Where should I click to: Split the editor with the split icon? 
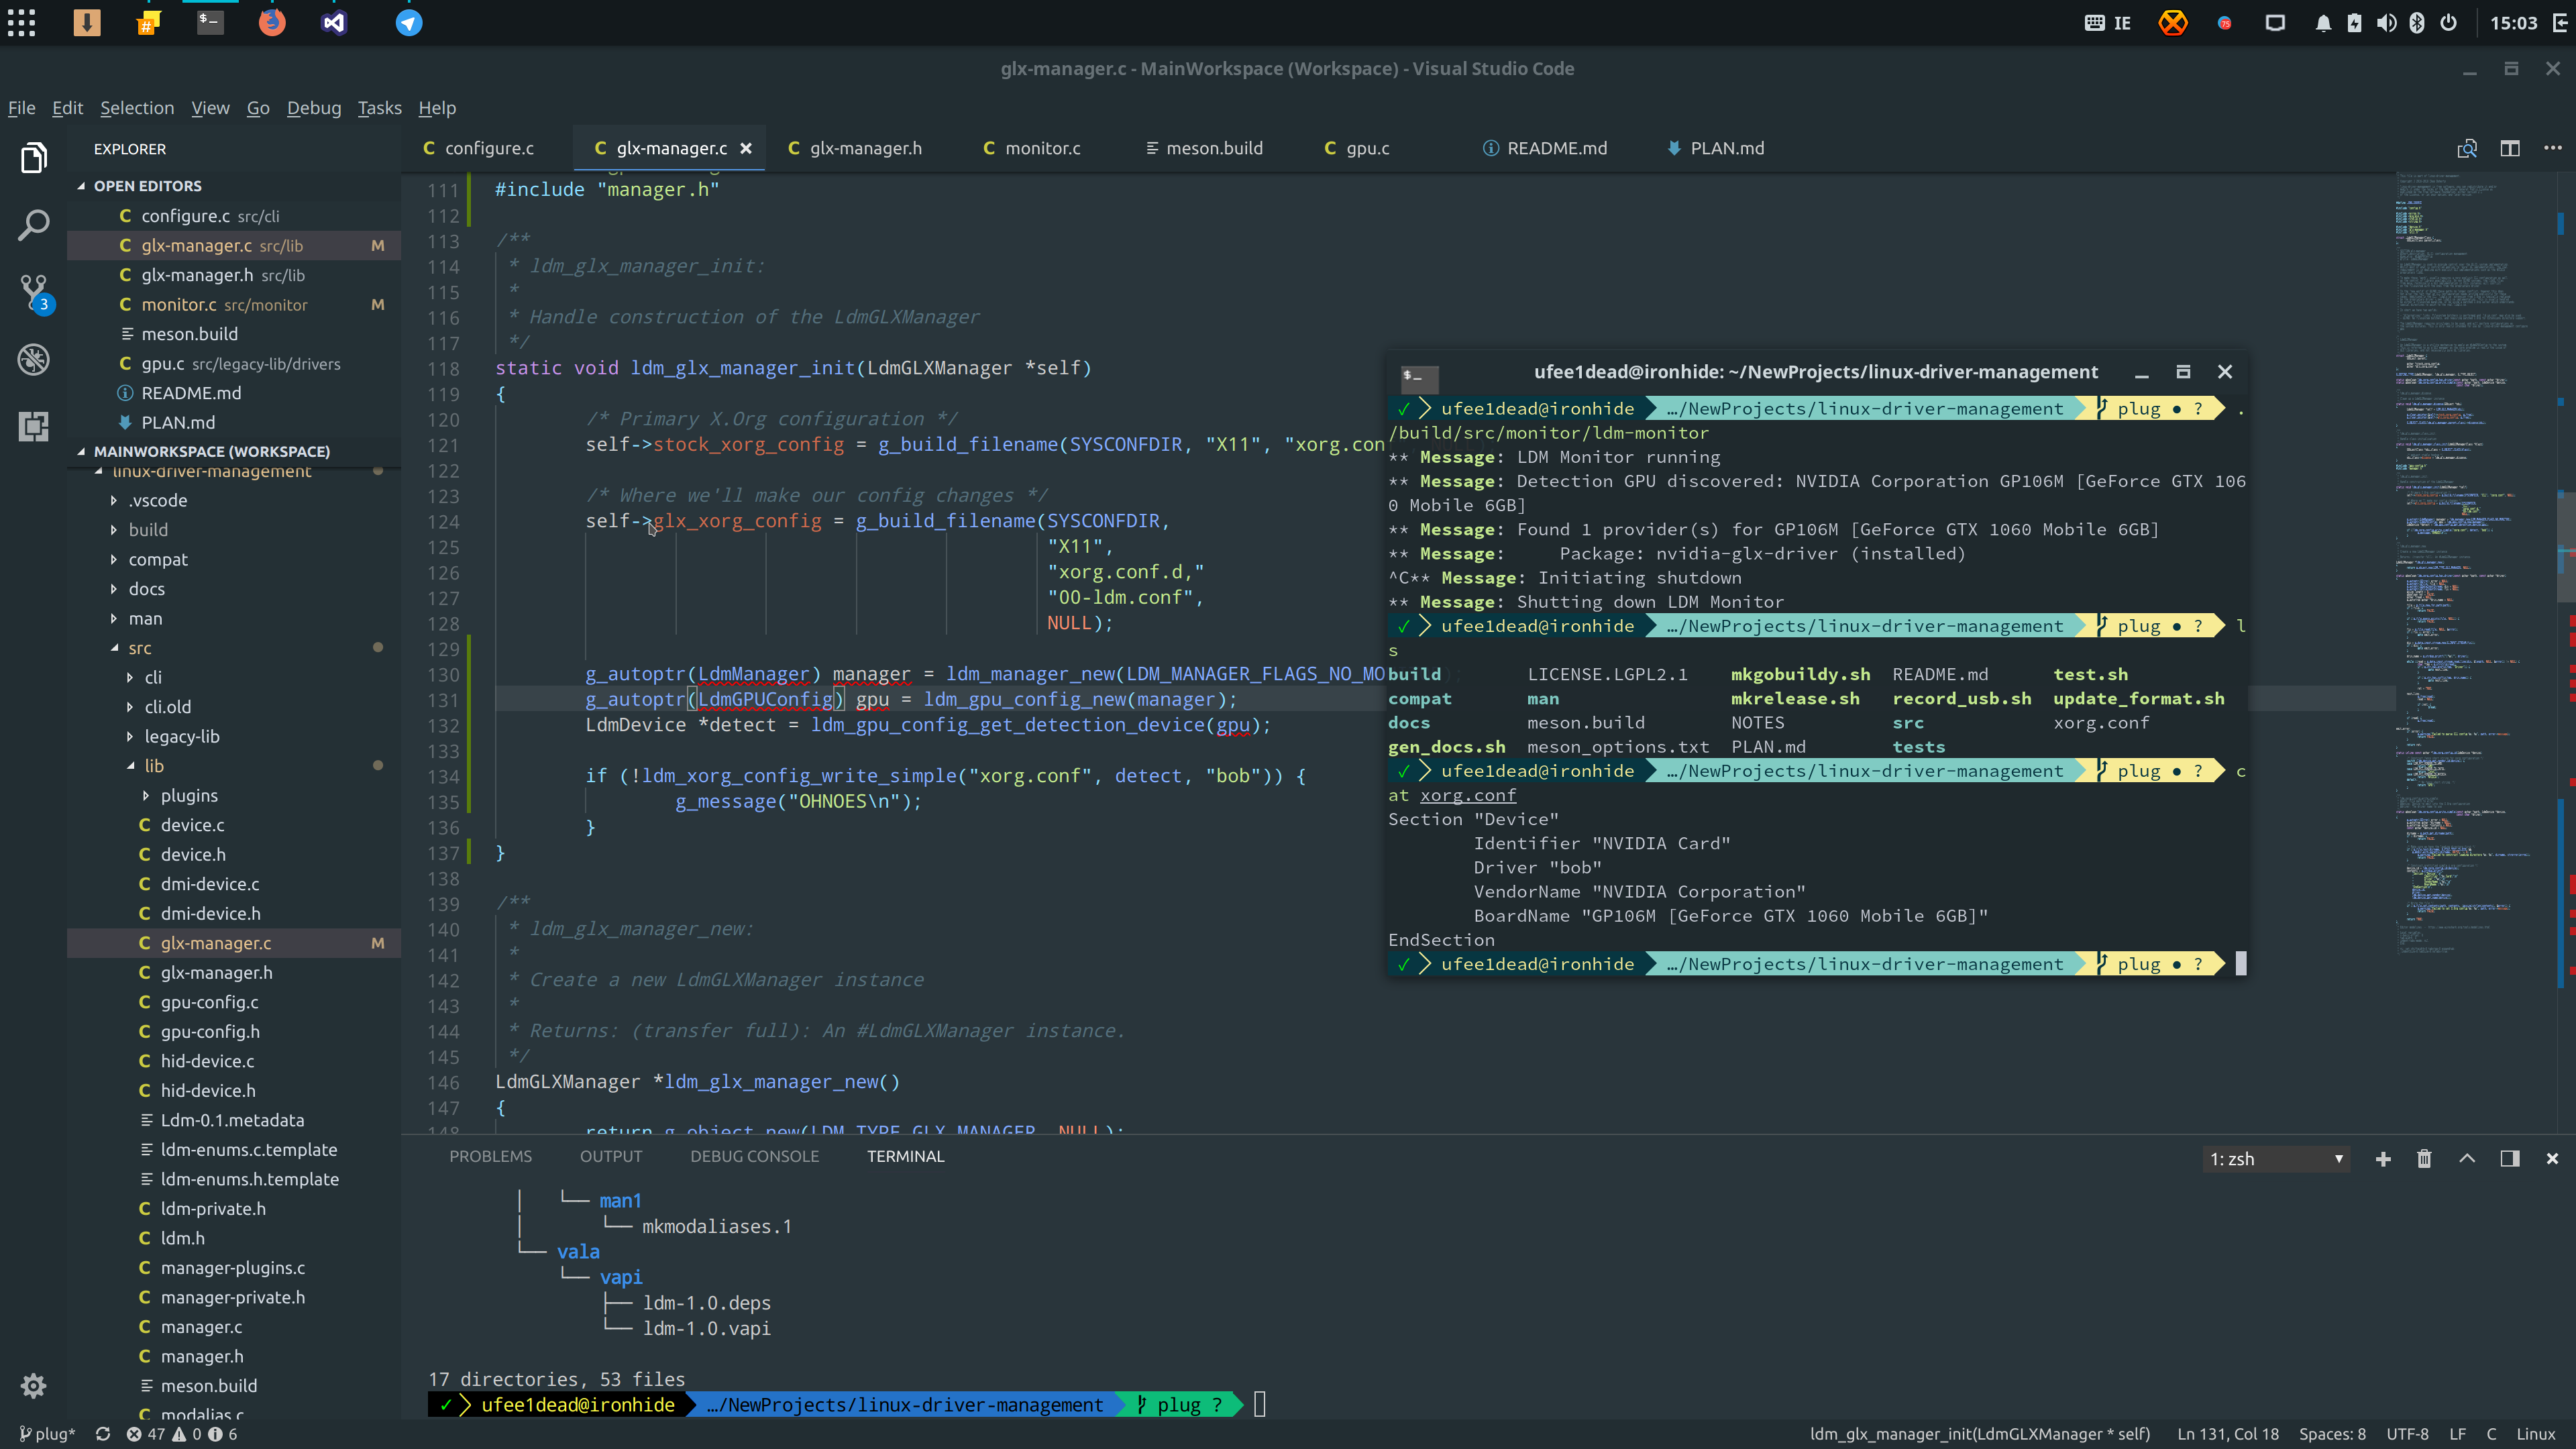click(x=2510, y=148)
